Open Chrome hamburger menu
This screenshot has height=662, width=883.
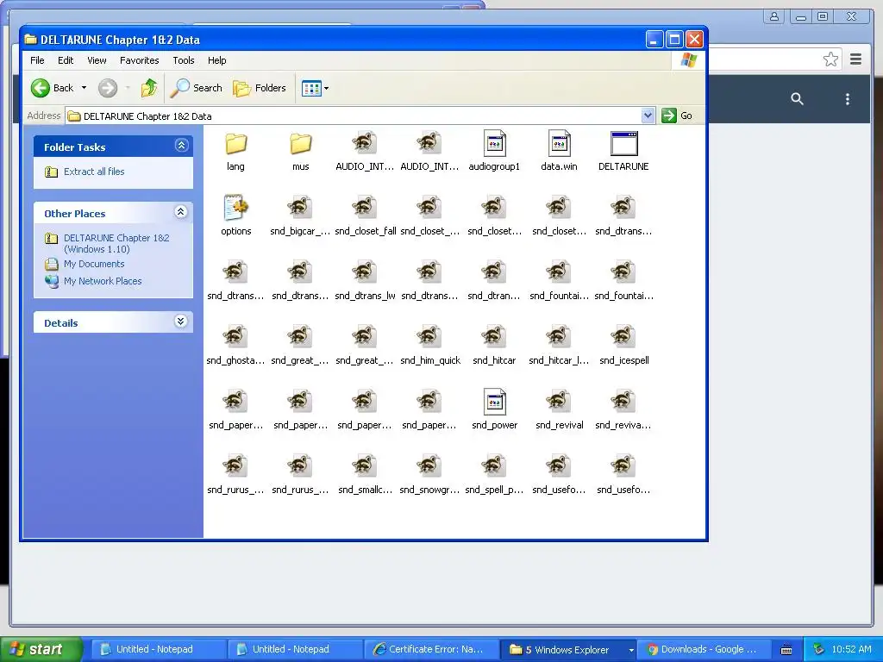point(855,59)
